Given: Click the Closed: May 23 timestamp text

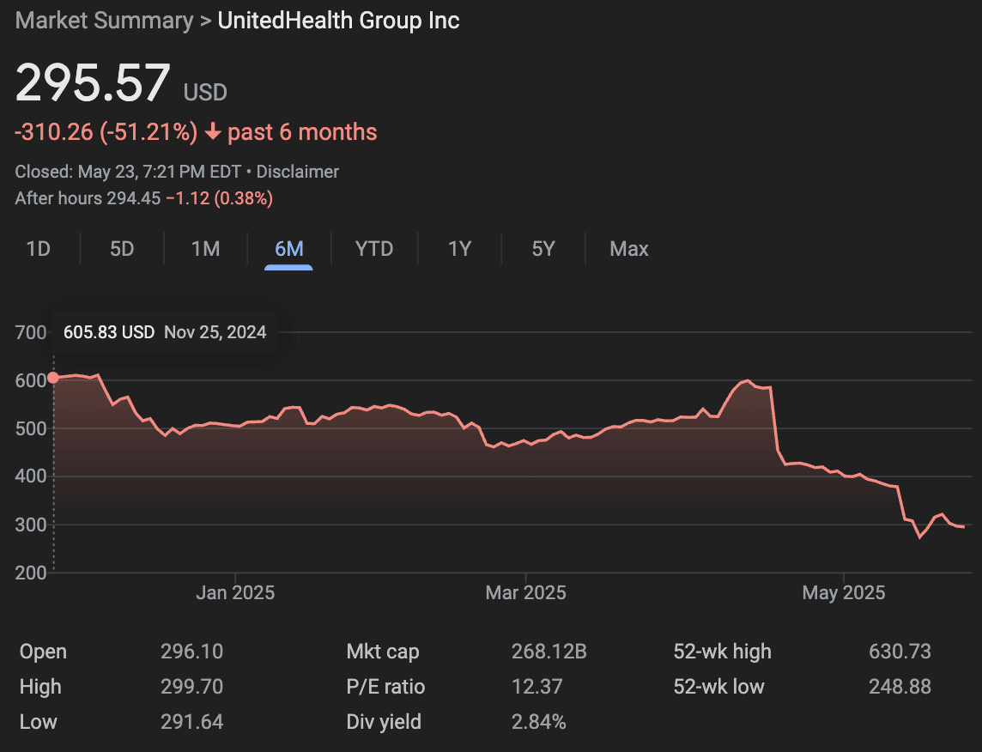Looking at the screenshot, I should pyautogui.click(x=128, y=172).
